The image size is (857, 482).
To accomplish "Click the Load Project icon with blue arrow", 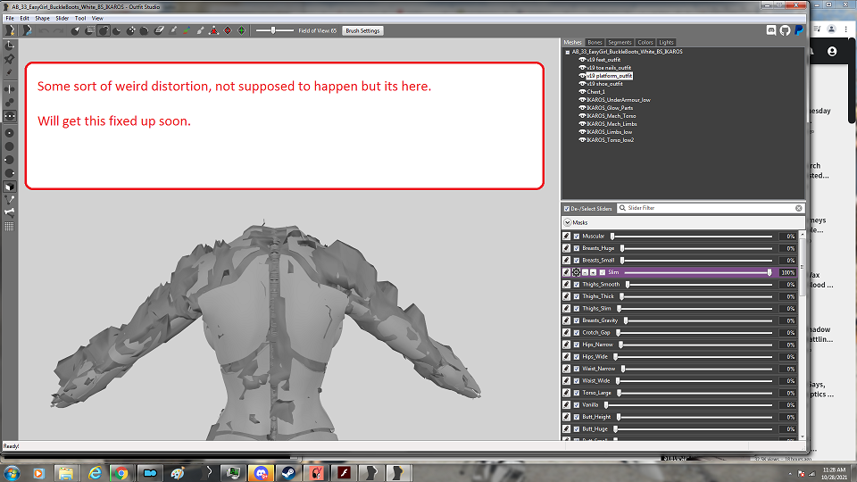I will tap(27, 30).
